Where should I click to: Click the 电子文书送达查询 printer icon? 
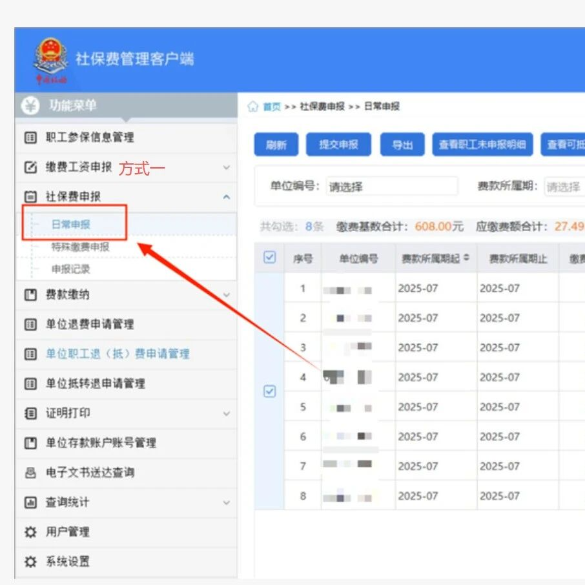[30, 473]
